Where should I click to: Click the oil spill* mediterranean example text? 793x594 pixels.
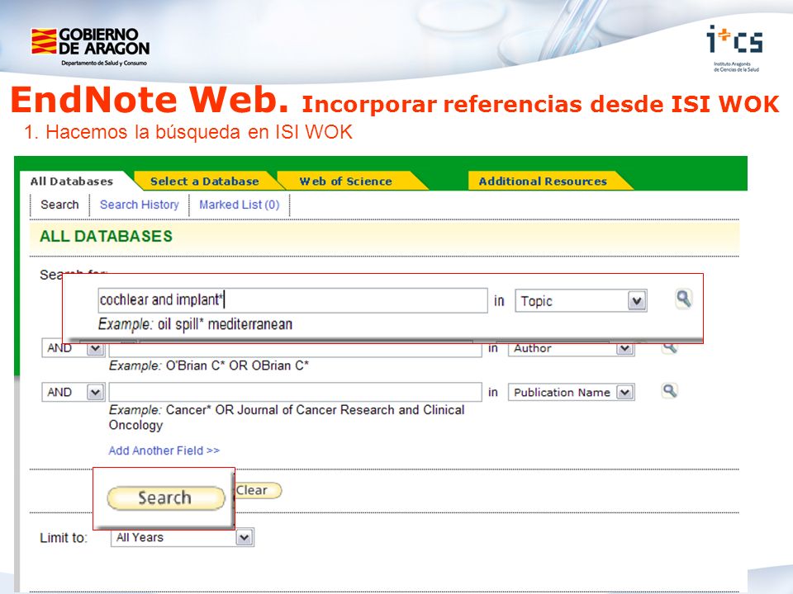click(225, 323)
